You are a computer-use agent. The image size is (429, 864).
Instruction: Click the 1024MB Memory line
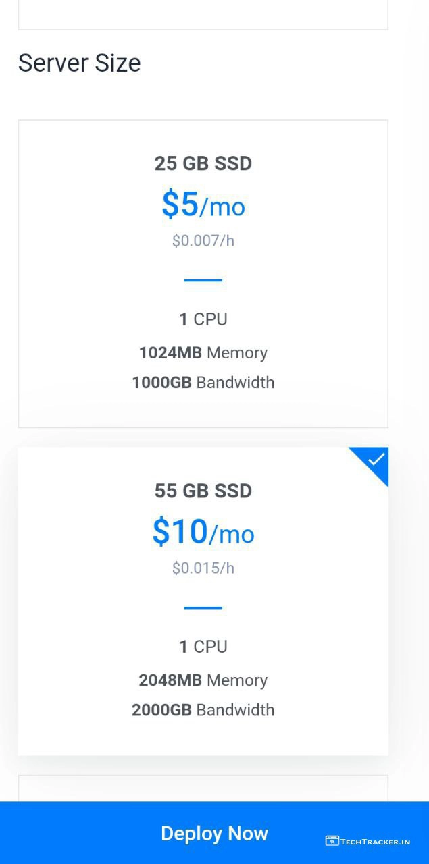pyautogui.click(x=203, y=352)
